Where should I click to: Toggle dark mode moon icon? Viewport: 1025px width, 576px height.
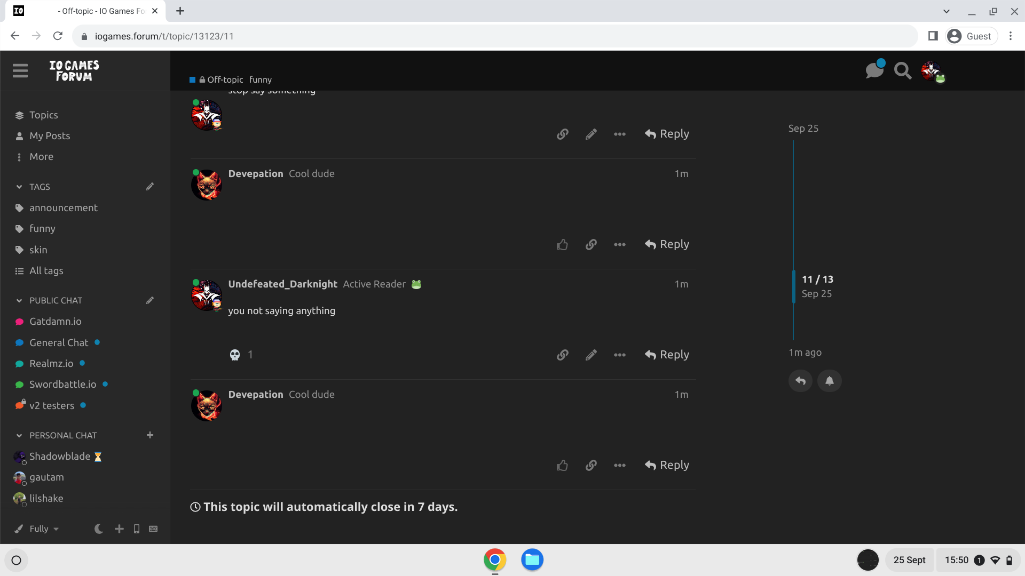(99, 529)
